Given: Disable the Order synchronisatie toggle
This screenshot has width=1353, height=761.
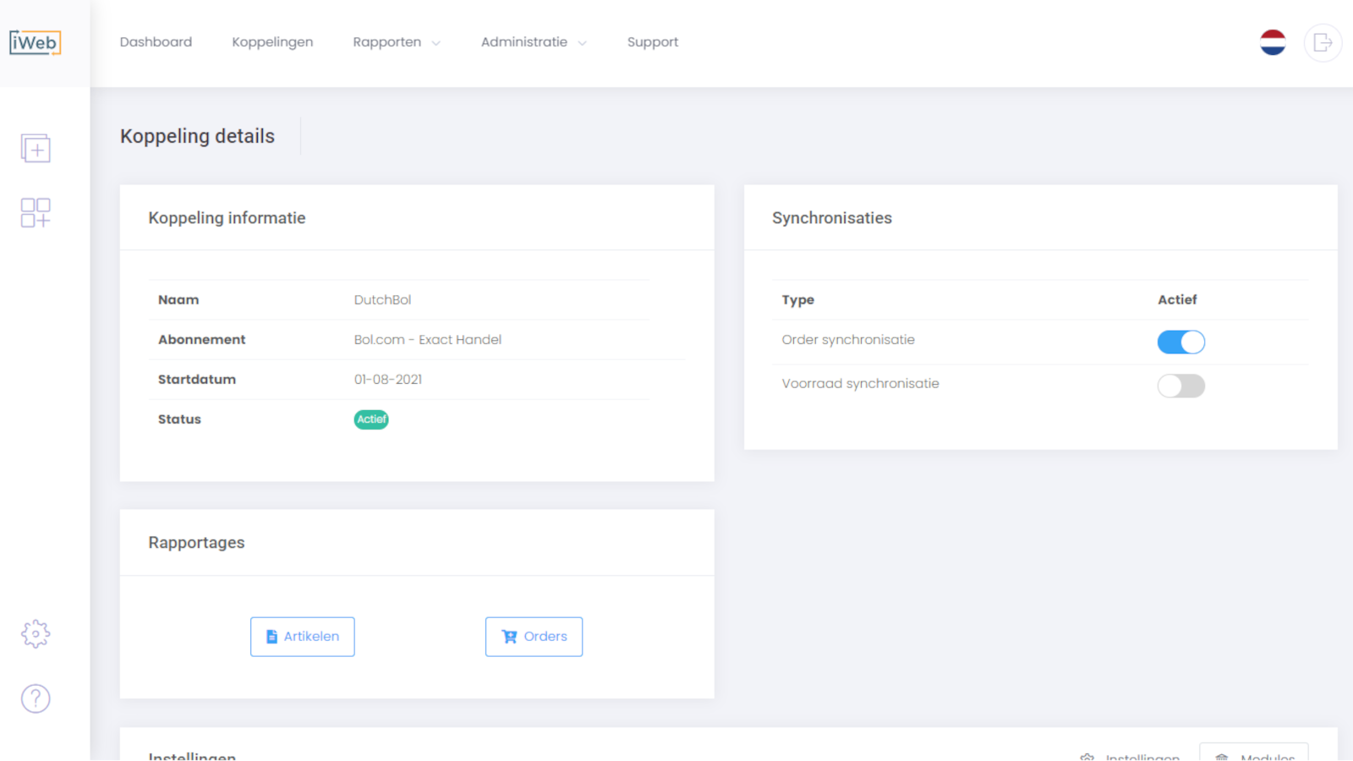Looking at the screenshot, I should tap(1180, 342).
